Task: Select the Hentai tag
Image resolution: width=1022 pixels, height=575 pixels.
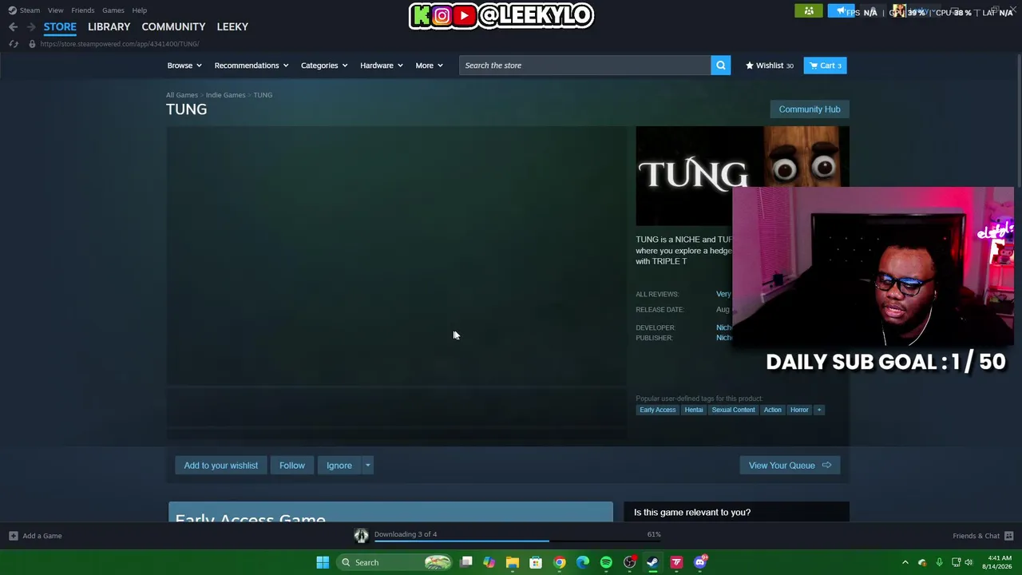Action: 694,410
